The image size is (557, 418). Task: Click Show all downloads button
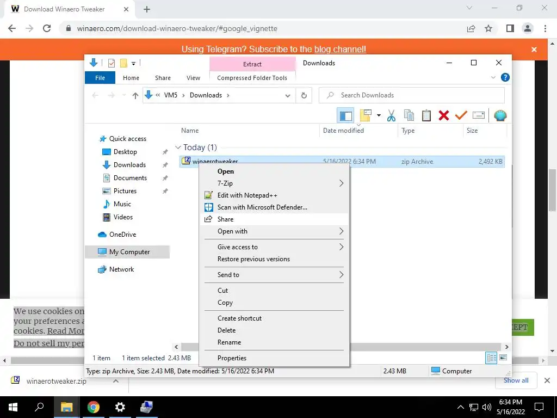(x=516, y=380)
